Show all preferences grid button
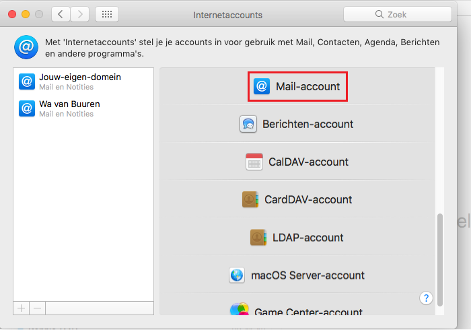The height and width of the screenshot is (330, 471). [107, 14]
